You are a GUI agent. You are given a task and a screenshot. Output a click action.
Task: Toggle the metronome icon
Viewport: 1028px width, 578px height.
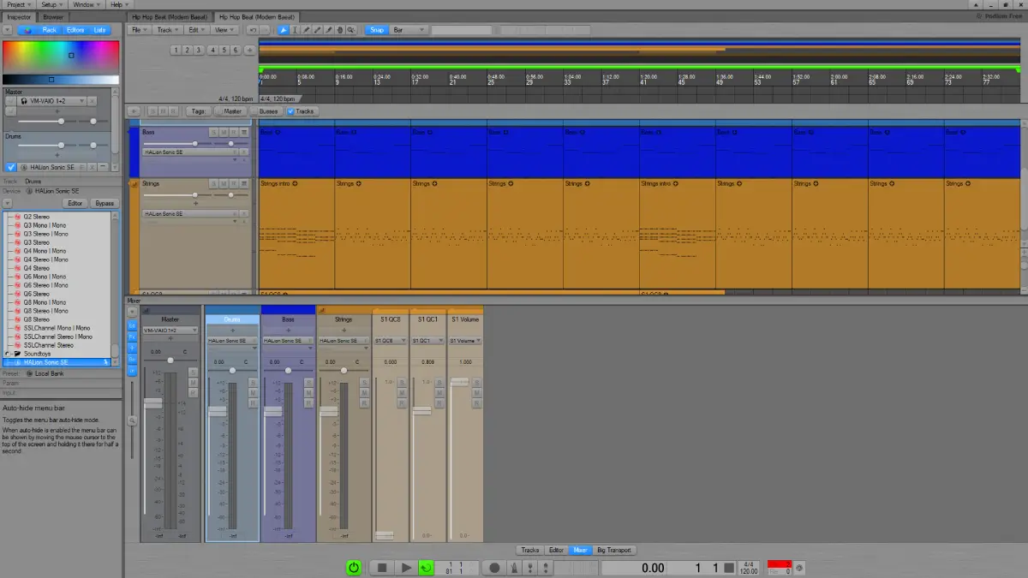pos(513,567)
